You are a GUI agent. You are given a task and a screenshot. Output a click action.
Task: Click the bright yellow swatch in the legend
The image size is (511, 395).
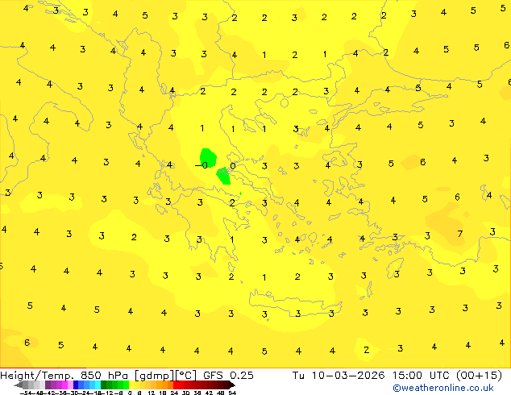[131, 385]
